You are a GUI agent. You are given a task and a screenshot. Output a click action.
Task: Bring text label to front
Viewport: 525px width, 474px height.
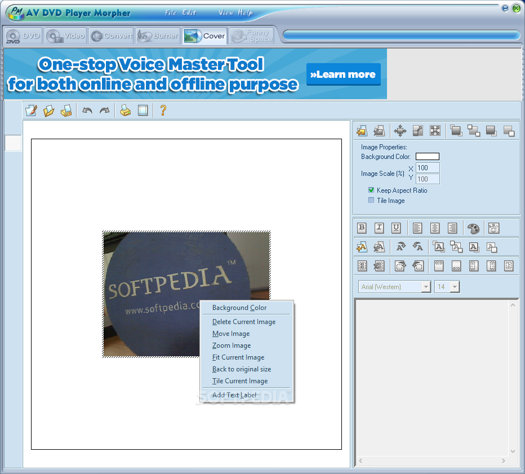pyautogui.click(x=439, y=247)
